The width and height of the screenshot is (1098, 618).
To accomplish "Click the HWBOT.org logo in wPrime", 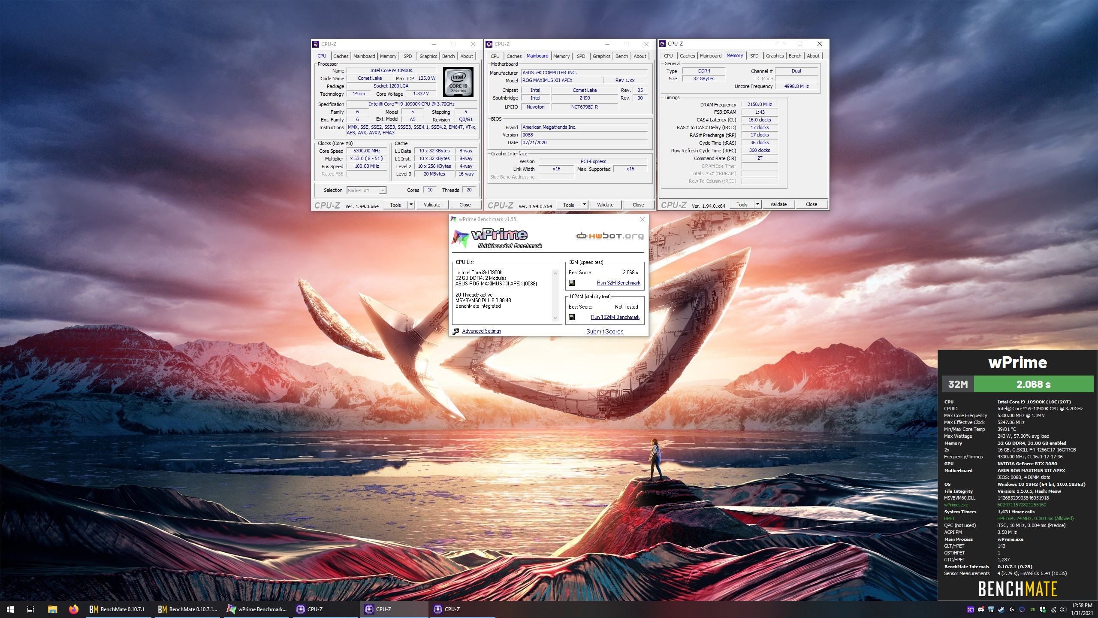I will point(609,236).
